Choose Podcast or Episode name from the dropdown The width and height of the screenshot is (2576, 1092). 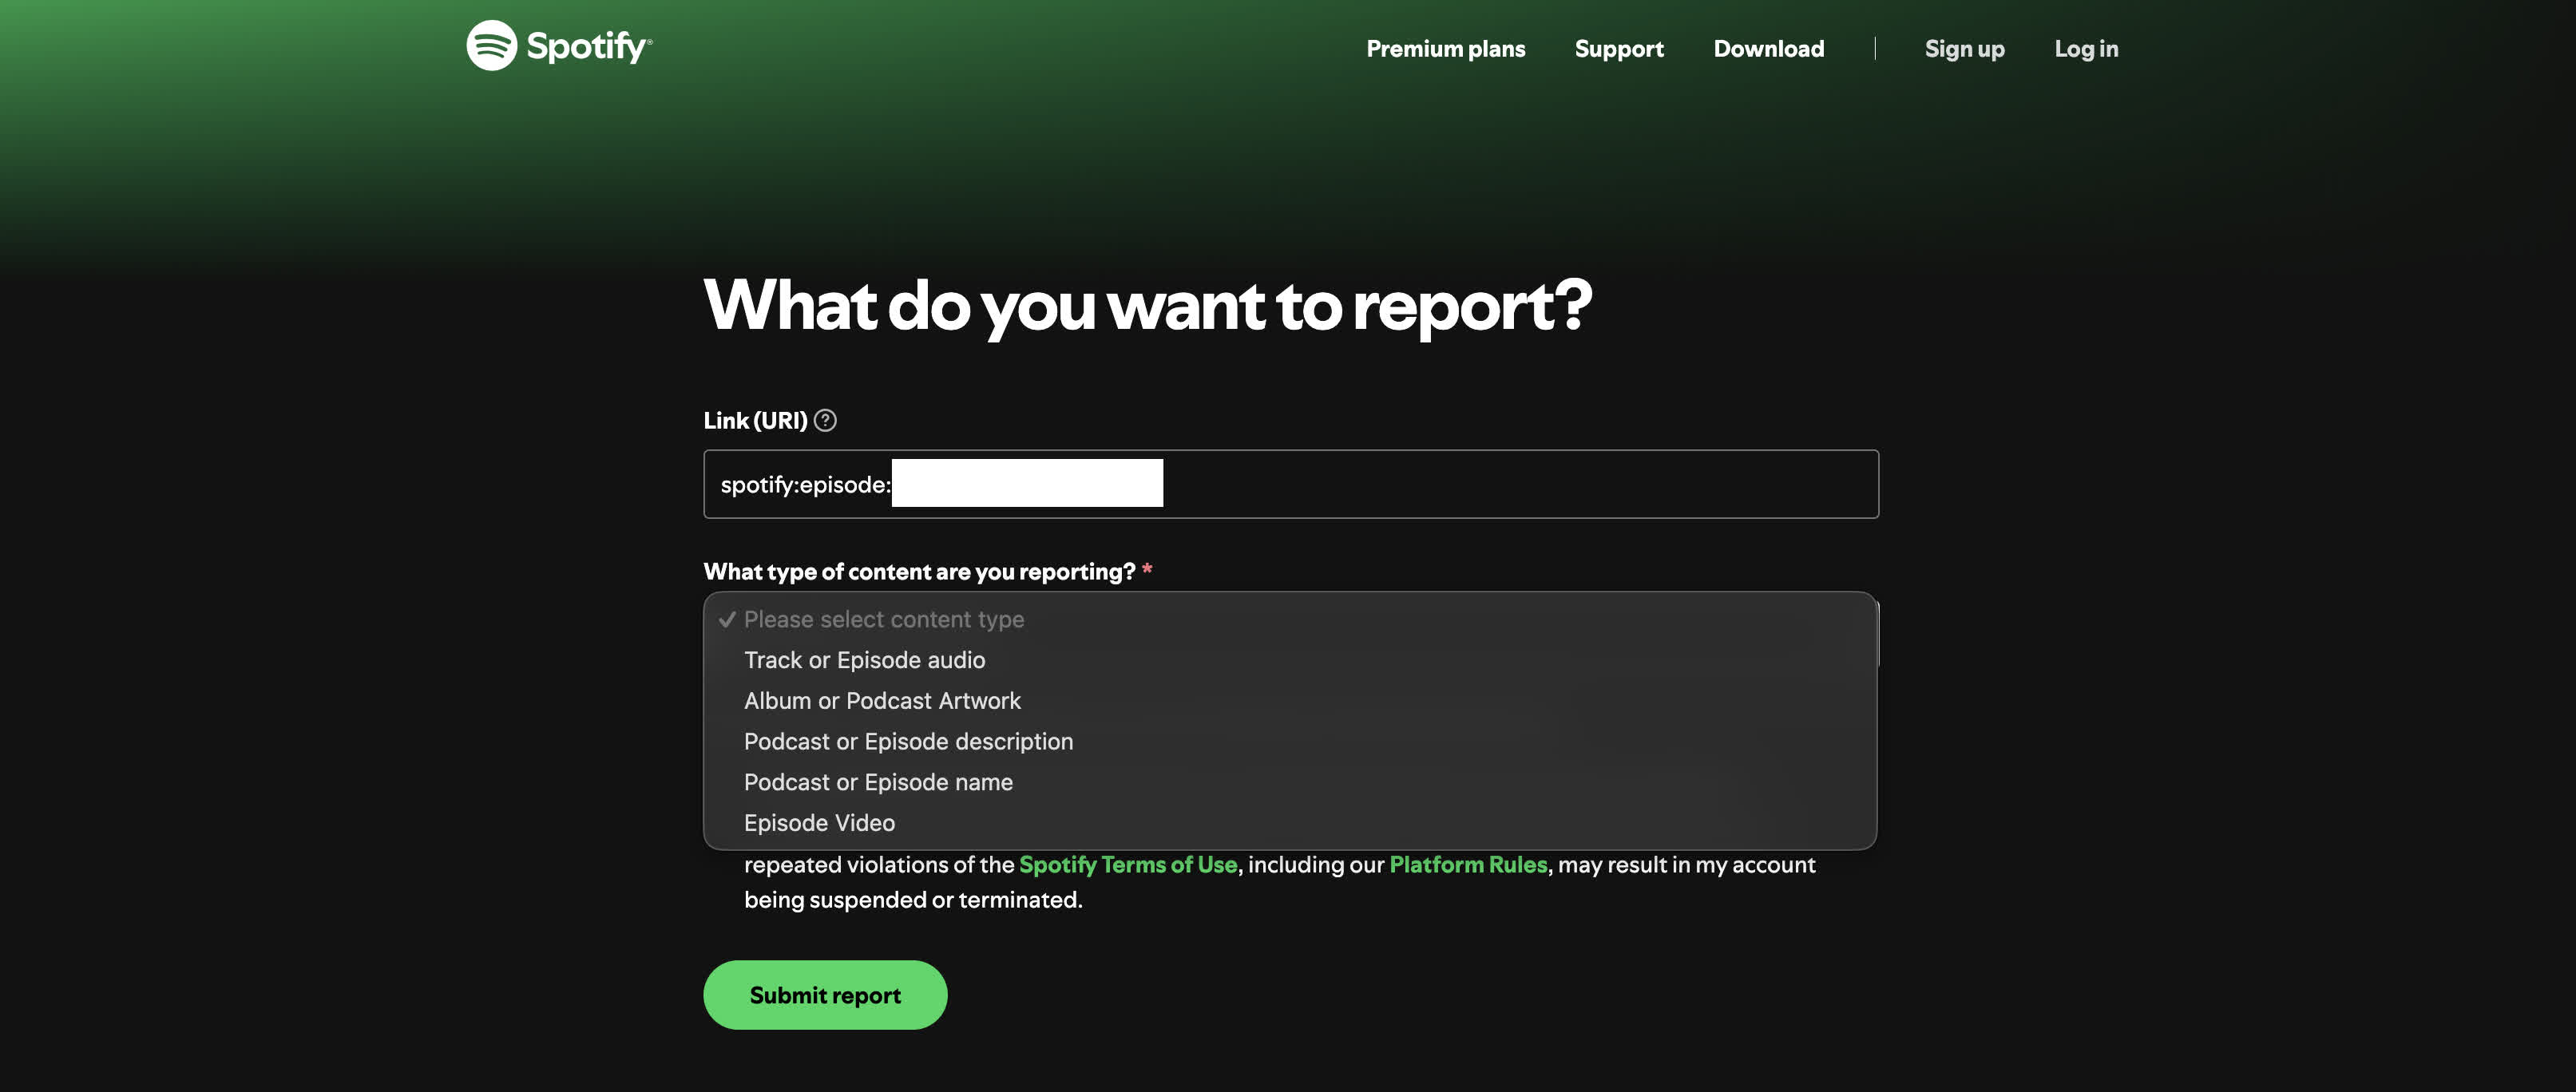click(878, 782)
